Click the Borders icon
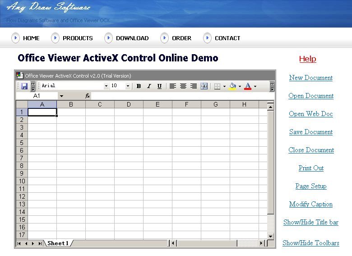Screen dimensions: 352x256 pyautogui.click(x=217, y=86)
